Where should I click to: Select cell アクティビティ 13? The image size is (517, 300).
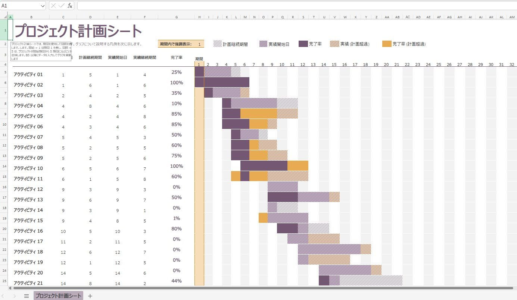click(28, 200)
